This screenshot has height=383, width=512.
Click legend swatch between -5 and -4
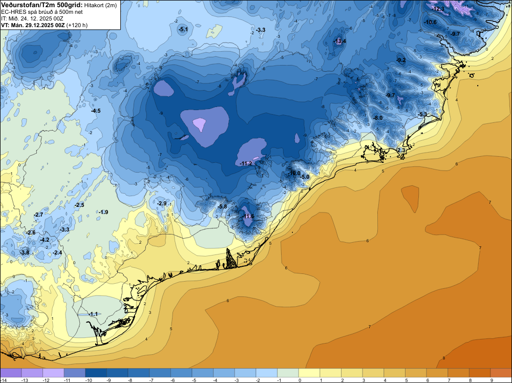(x=203, y=373)
